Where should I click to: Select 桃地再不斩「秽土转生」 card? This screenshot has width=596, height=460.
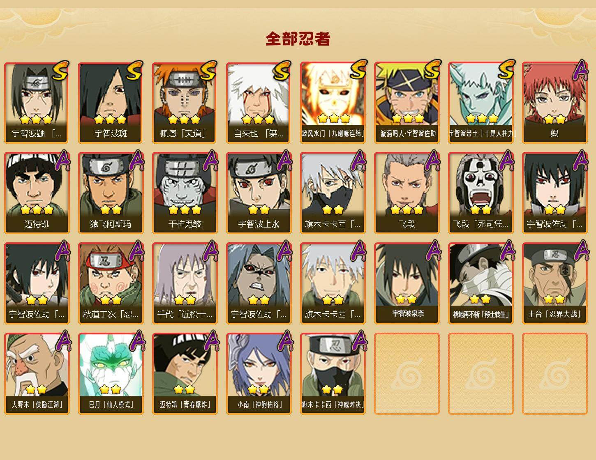(480, 283)
